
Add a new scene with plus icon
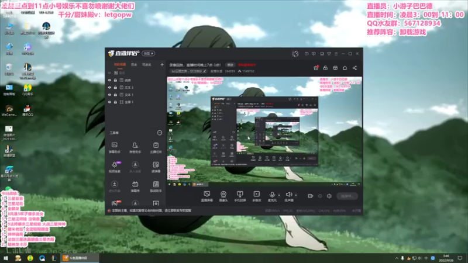162,64
